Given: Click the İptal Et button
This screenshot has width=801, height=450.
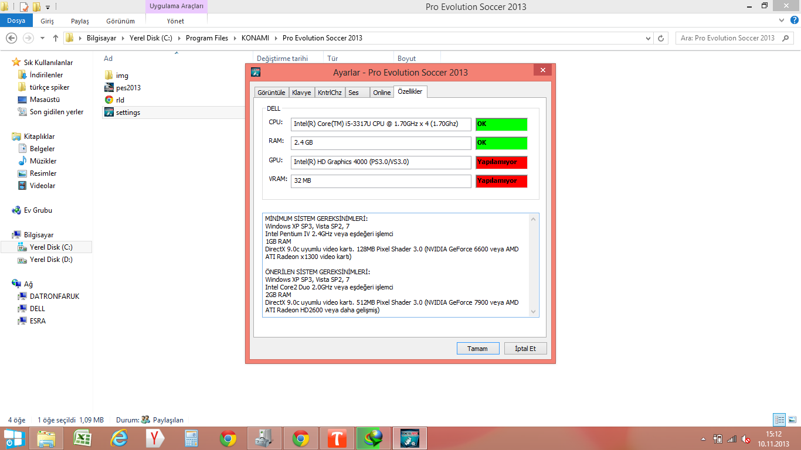Looking at the screenshot, I should pos(525,349).
